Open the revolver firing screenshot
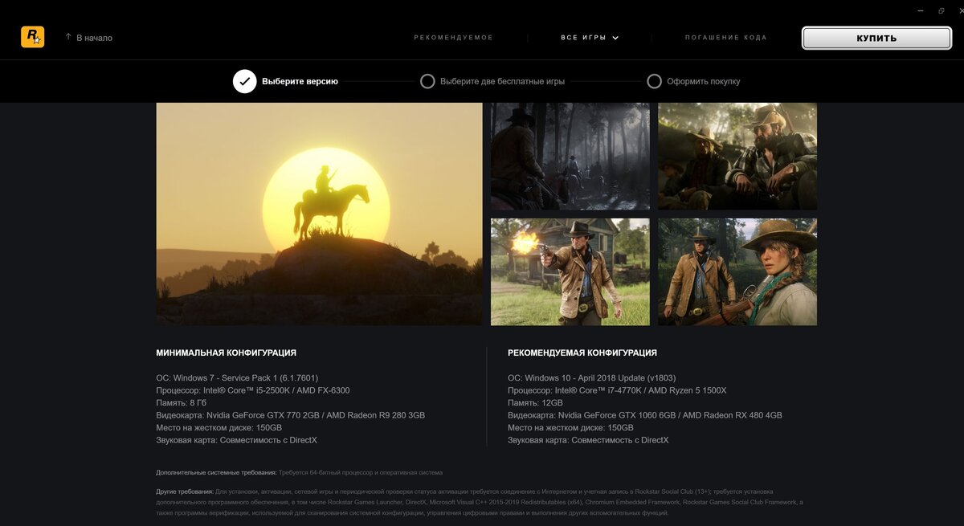Screen dimensions: 964x526 pyautogui.click(x=570, y=271)
